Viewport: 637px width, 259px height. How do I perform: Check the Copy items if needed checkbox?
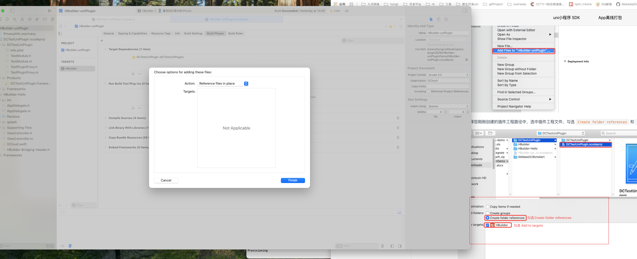click(488, 207)
